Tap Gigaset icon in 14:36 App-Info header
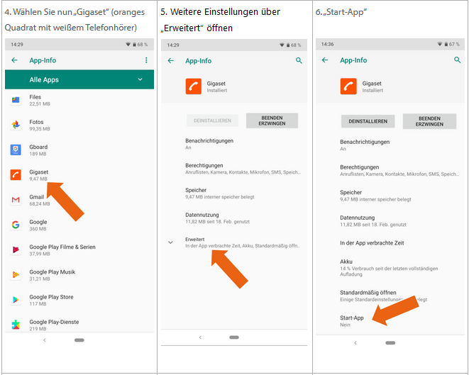The height and width of the screenshot is (375, 469). pyautogui.click(x=348, y=86)
